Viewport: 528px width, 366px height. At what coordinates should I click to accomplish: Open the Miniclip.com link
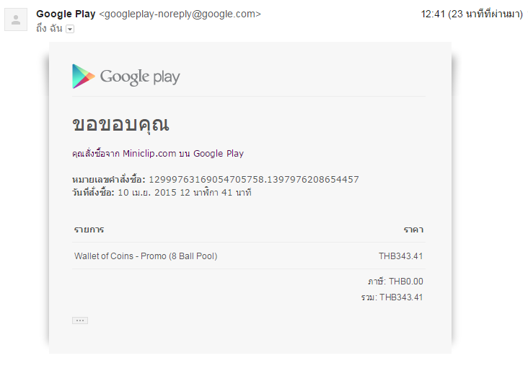pos(149,153)
